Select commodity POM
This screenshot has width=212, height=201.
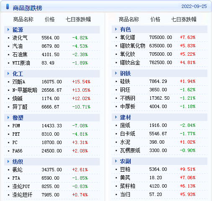(16, 126)
